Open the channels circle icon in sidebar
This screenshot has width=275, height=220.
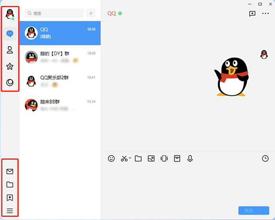pos(10,83)
